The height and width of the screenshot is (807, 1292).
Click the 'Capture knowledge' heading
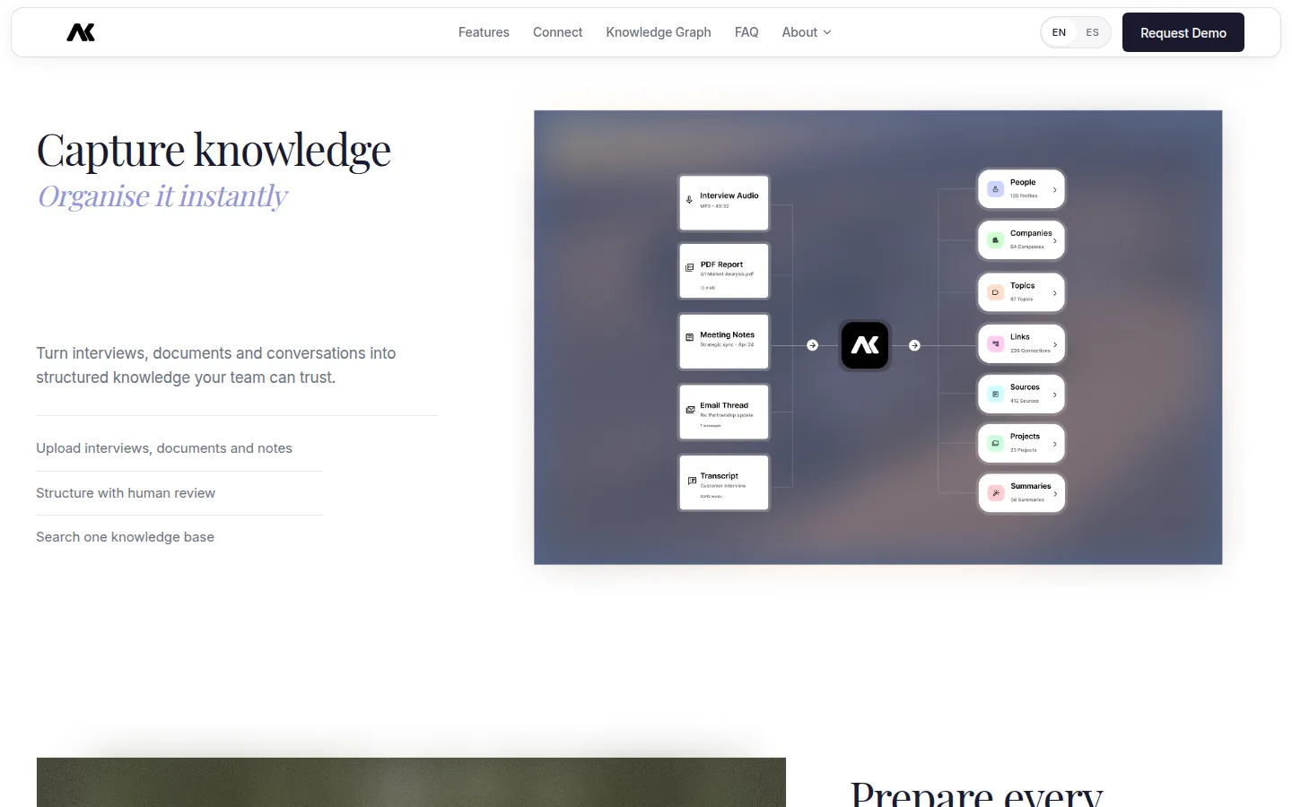click(214, 151)
